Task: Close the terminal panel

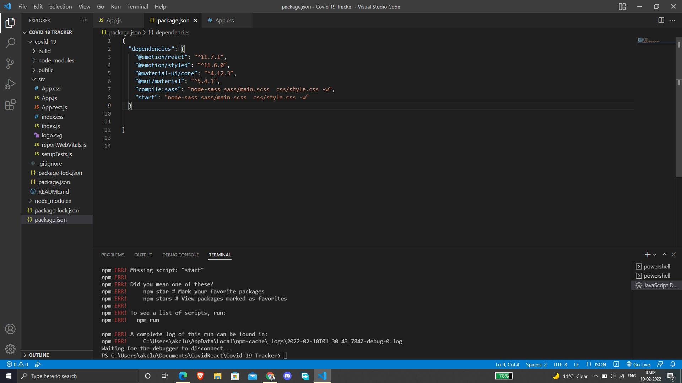Action: coord(674,255)
